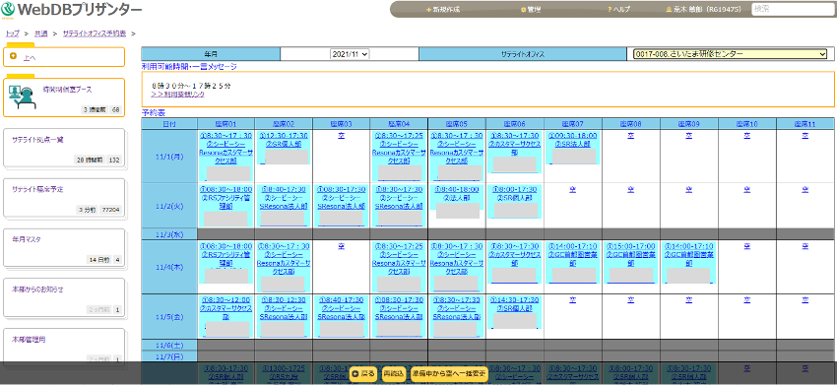Click the question mark ヘルプ icon
The width and height of the screenshot is (837, 386).
(x=610, y=10)
